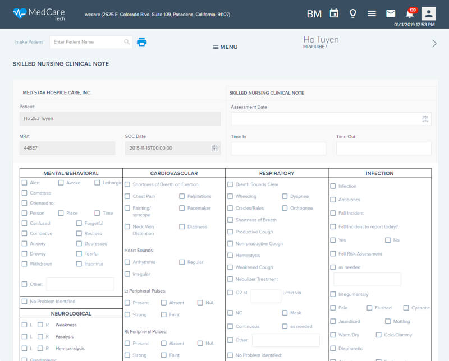Image resolution: width=449 pixels, height=361 pixels.
Task: Check Mental/Behavioral No Problem Identified
Action: (25, 301)
